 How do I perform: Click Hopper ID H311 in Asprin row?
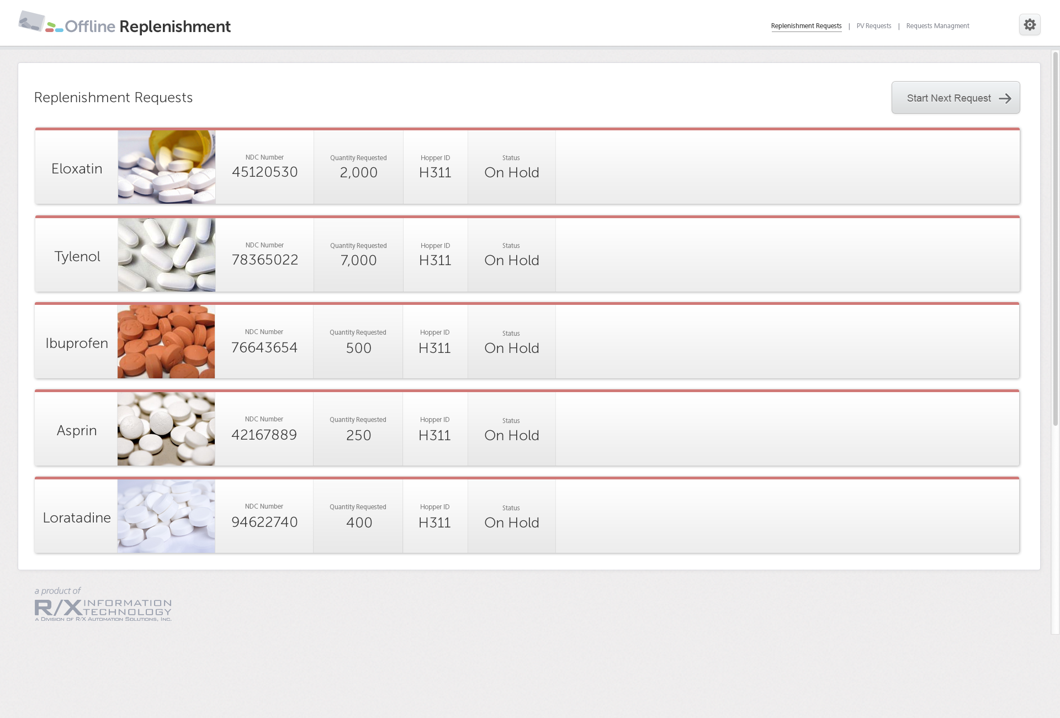tap(435, 435)
